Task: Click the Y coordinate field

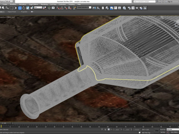Action: 126,130
